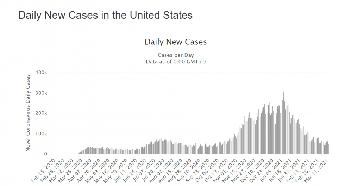Click the 200k y-axis label
Viewport: 352px width, 186px height.
[41, 113]
